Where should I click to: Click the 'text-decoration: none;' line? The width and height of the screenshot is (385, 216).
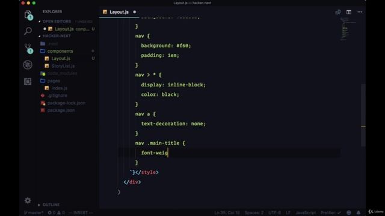tap(173, 124)
